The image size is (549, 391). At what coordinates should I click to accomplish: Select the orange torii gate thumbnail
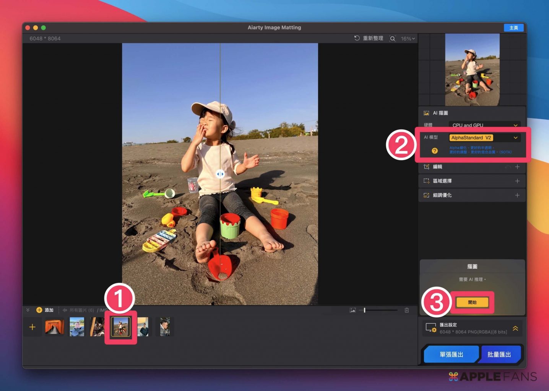pyautogui.click(x=54, y=327)
